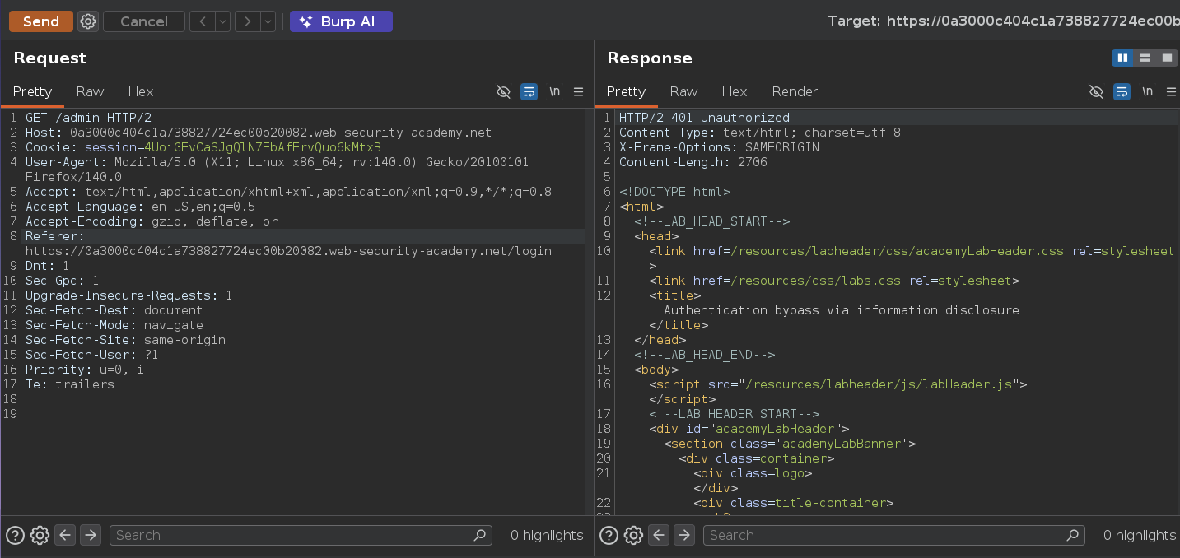This screenshot has height=558, width=1180.
Task: Toggle \n non-printable chars in Request panel
Action: (554, 91)
